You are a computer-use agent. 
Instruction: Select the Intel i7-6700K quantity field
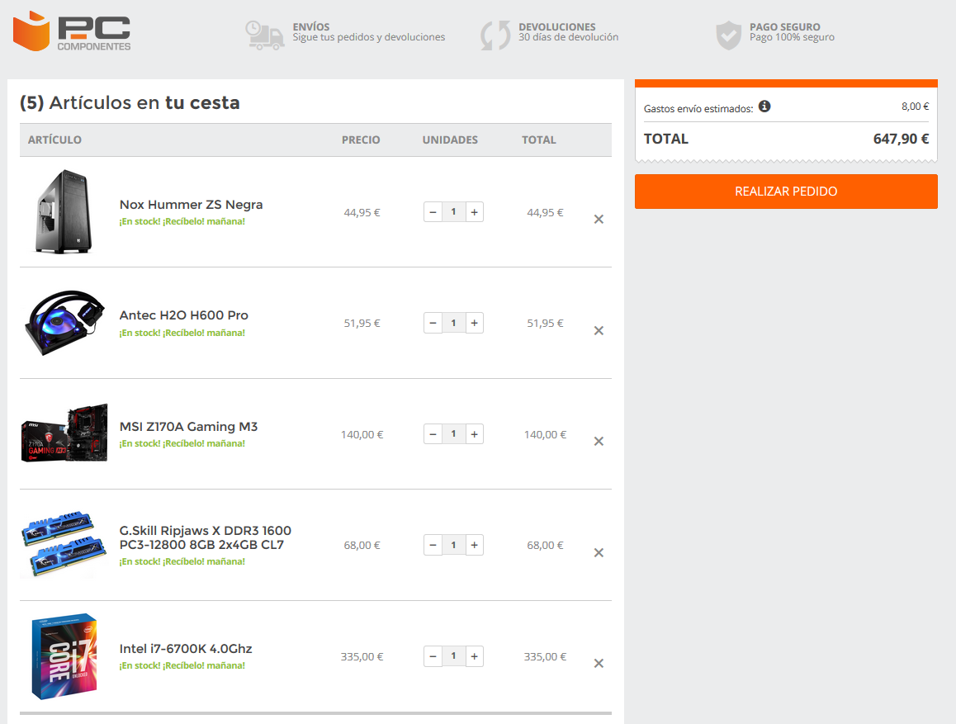[x=453, y=656]
